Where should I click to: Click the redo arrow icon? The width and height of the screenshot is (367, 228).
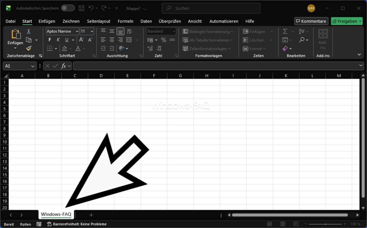104,8
